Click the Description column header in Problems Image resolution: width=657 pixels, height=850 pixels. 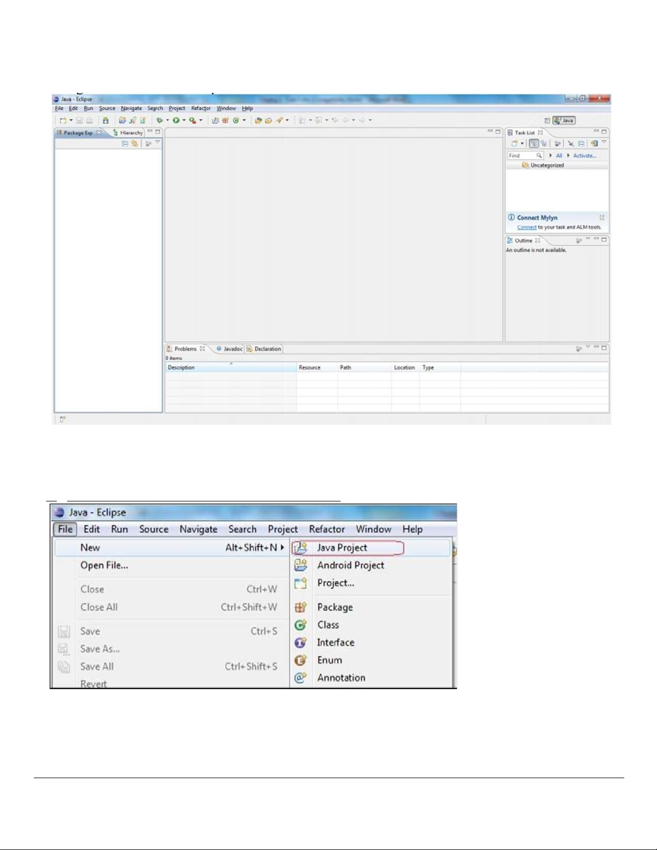coord(181,367)
